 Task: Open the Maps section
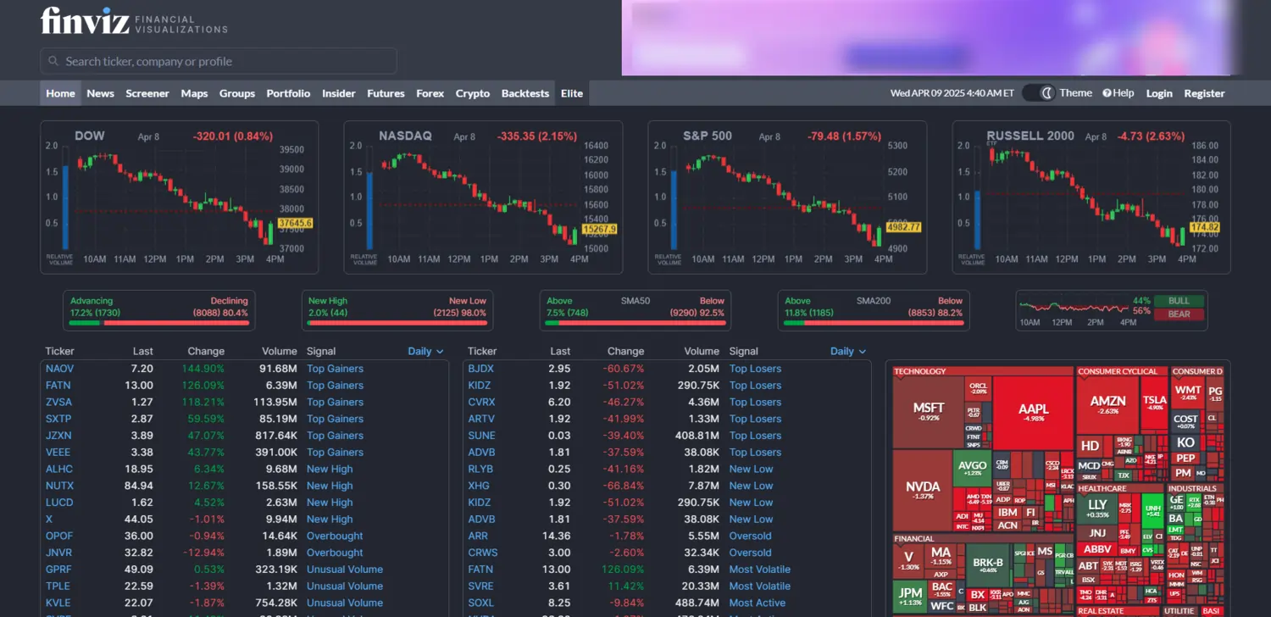[x=194, y=93]
